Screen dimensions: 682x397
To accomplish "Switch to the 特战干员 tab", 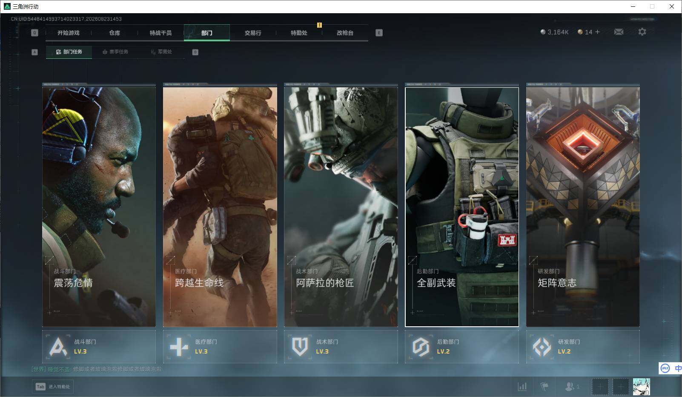I will [160, 33].
